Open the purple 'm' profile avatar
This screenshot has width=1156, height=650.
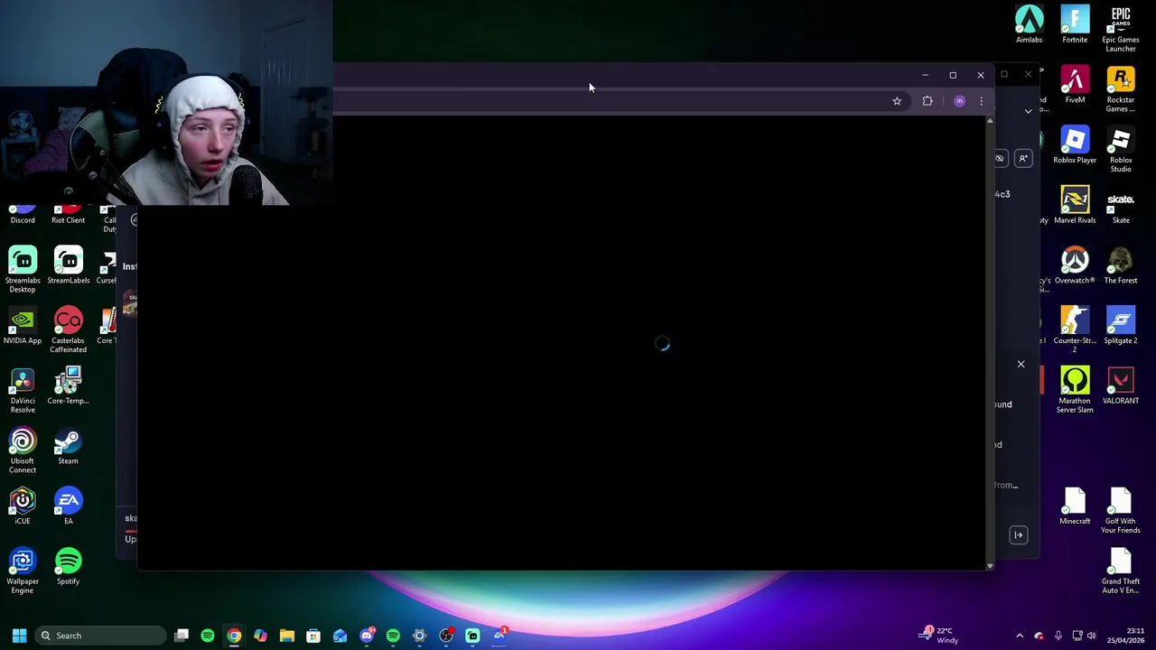pos(959,101)
